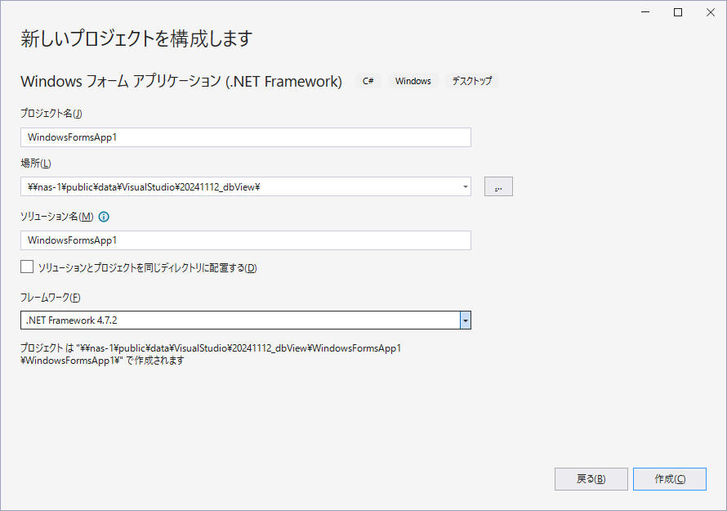Focus the プロジェクト名 text input
The width and height of the screenshot is (727, 511).
pos(245,137)
